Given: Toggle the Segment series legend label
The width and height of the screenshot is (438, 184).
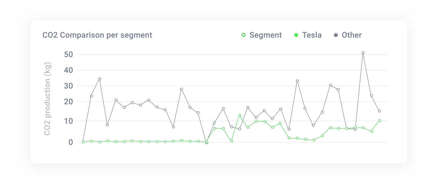Looking at the screenshot, I should click(x=266, y=35).
